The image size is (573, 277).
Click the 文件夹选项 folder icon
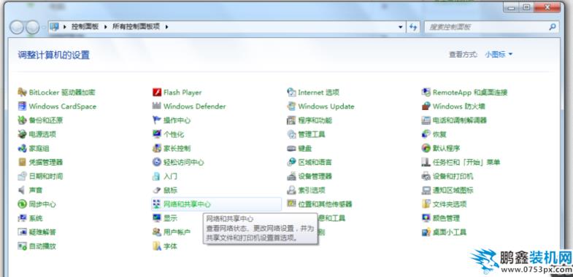426,204
